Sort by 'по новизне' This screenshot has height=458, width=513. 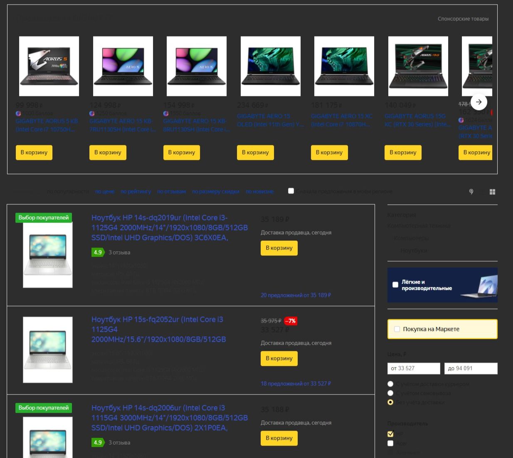click(x=259, y=191)
